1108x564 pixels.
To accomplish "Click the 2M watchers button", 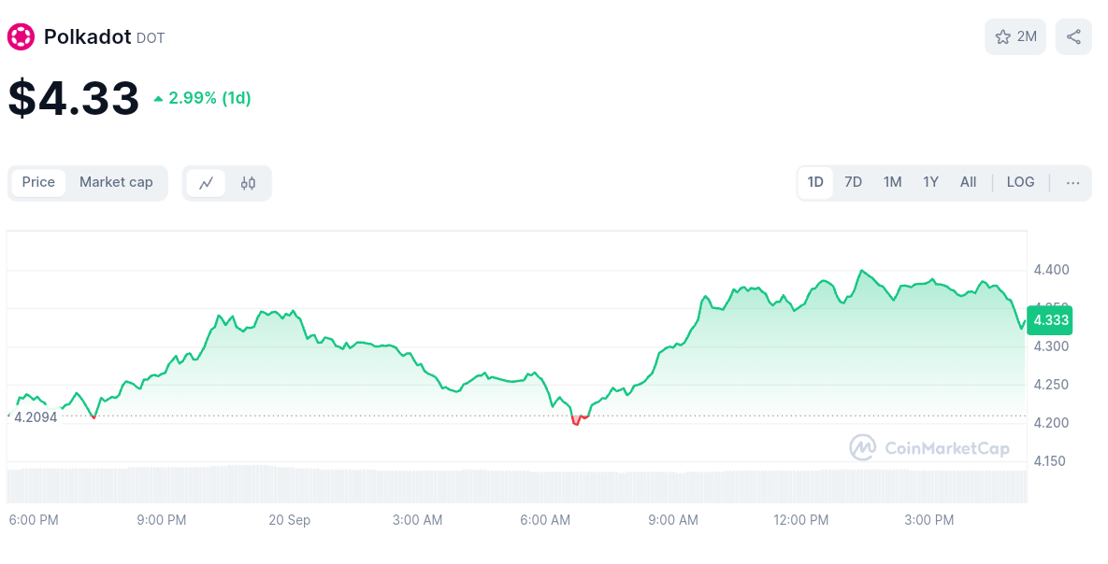I will coord(1015,36).
